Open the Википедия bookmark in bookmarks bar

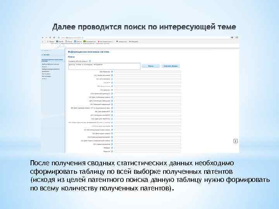pyautogui.click(x=134, y=41)
